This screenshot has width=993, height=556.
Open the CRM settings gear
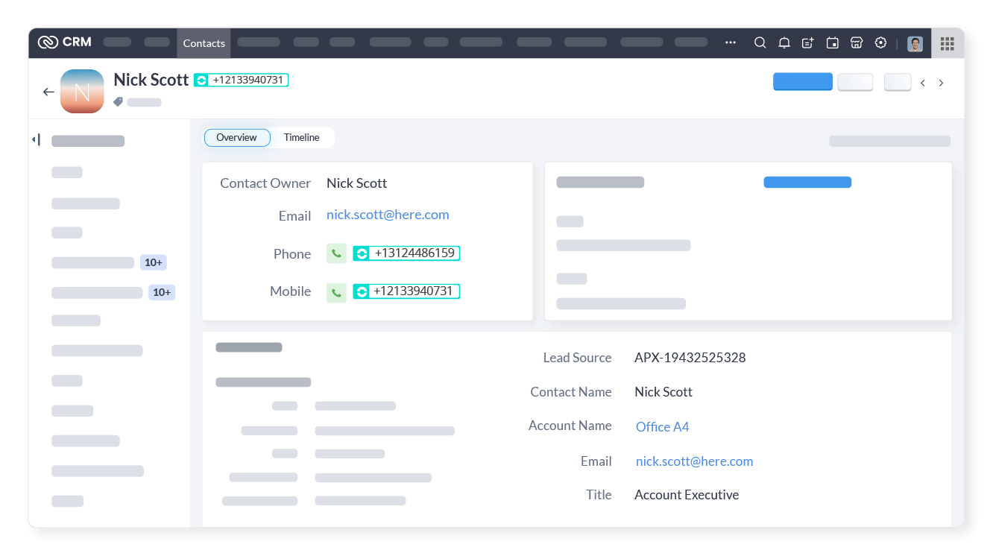pos(880,42)
